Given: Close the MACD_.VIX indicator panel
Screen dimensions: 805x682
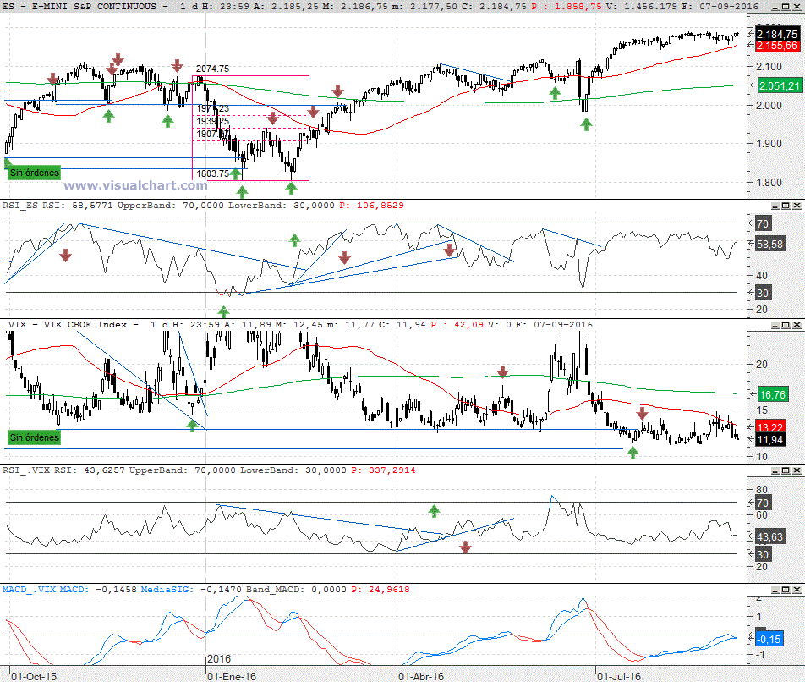Looking at the screenshot, I should [797, 590].
